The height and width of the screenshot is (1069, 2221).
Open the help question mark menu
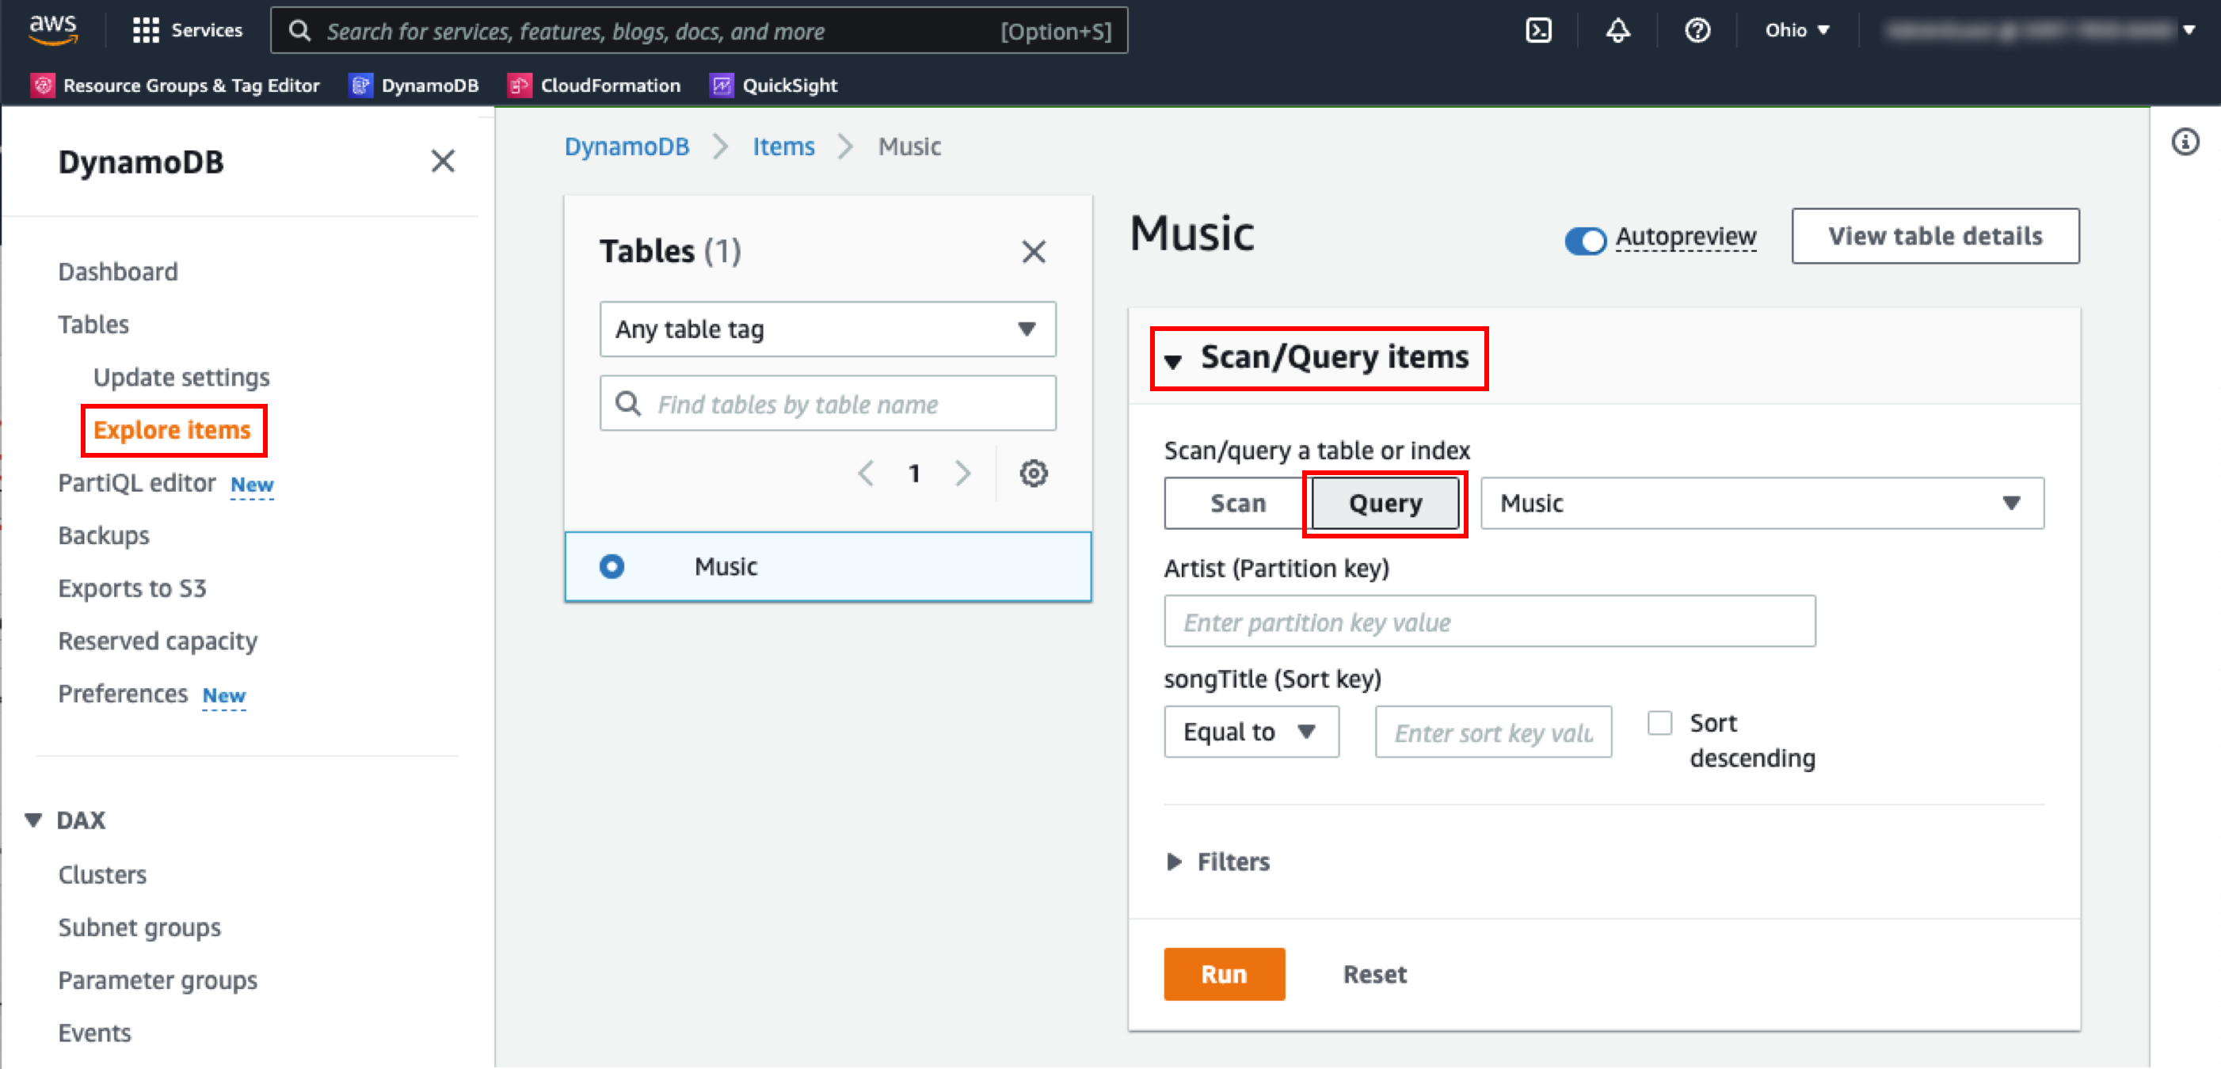click(1697, 30)
